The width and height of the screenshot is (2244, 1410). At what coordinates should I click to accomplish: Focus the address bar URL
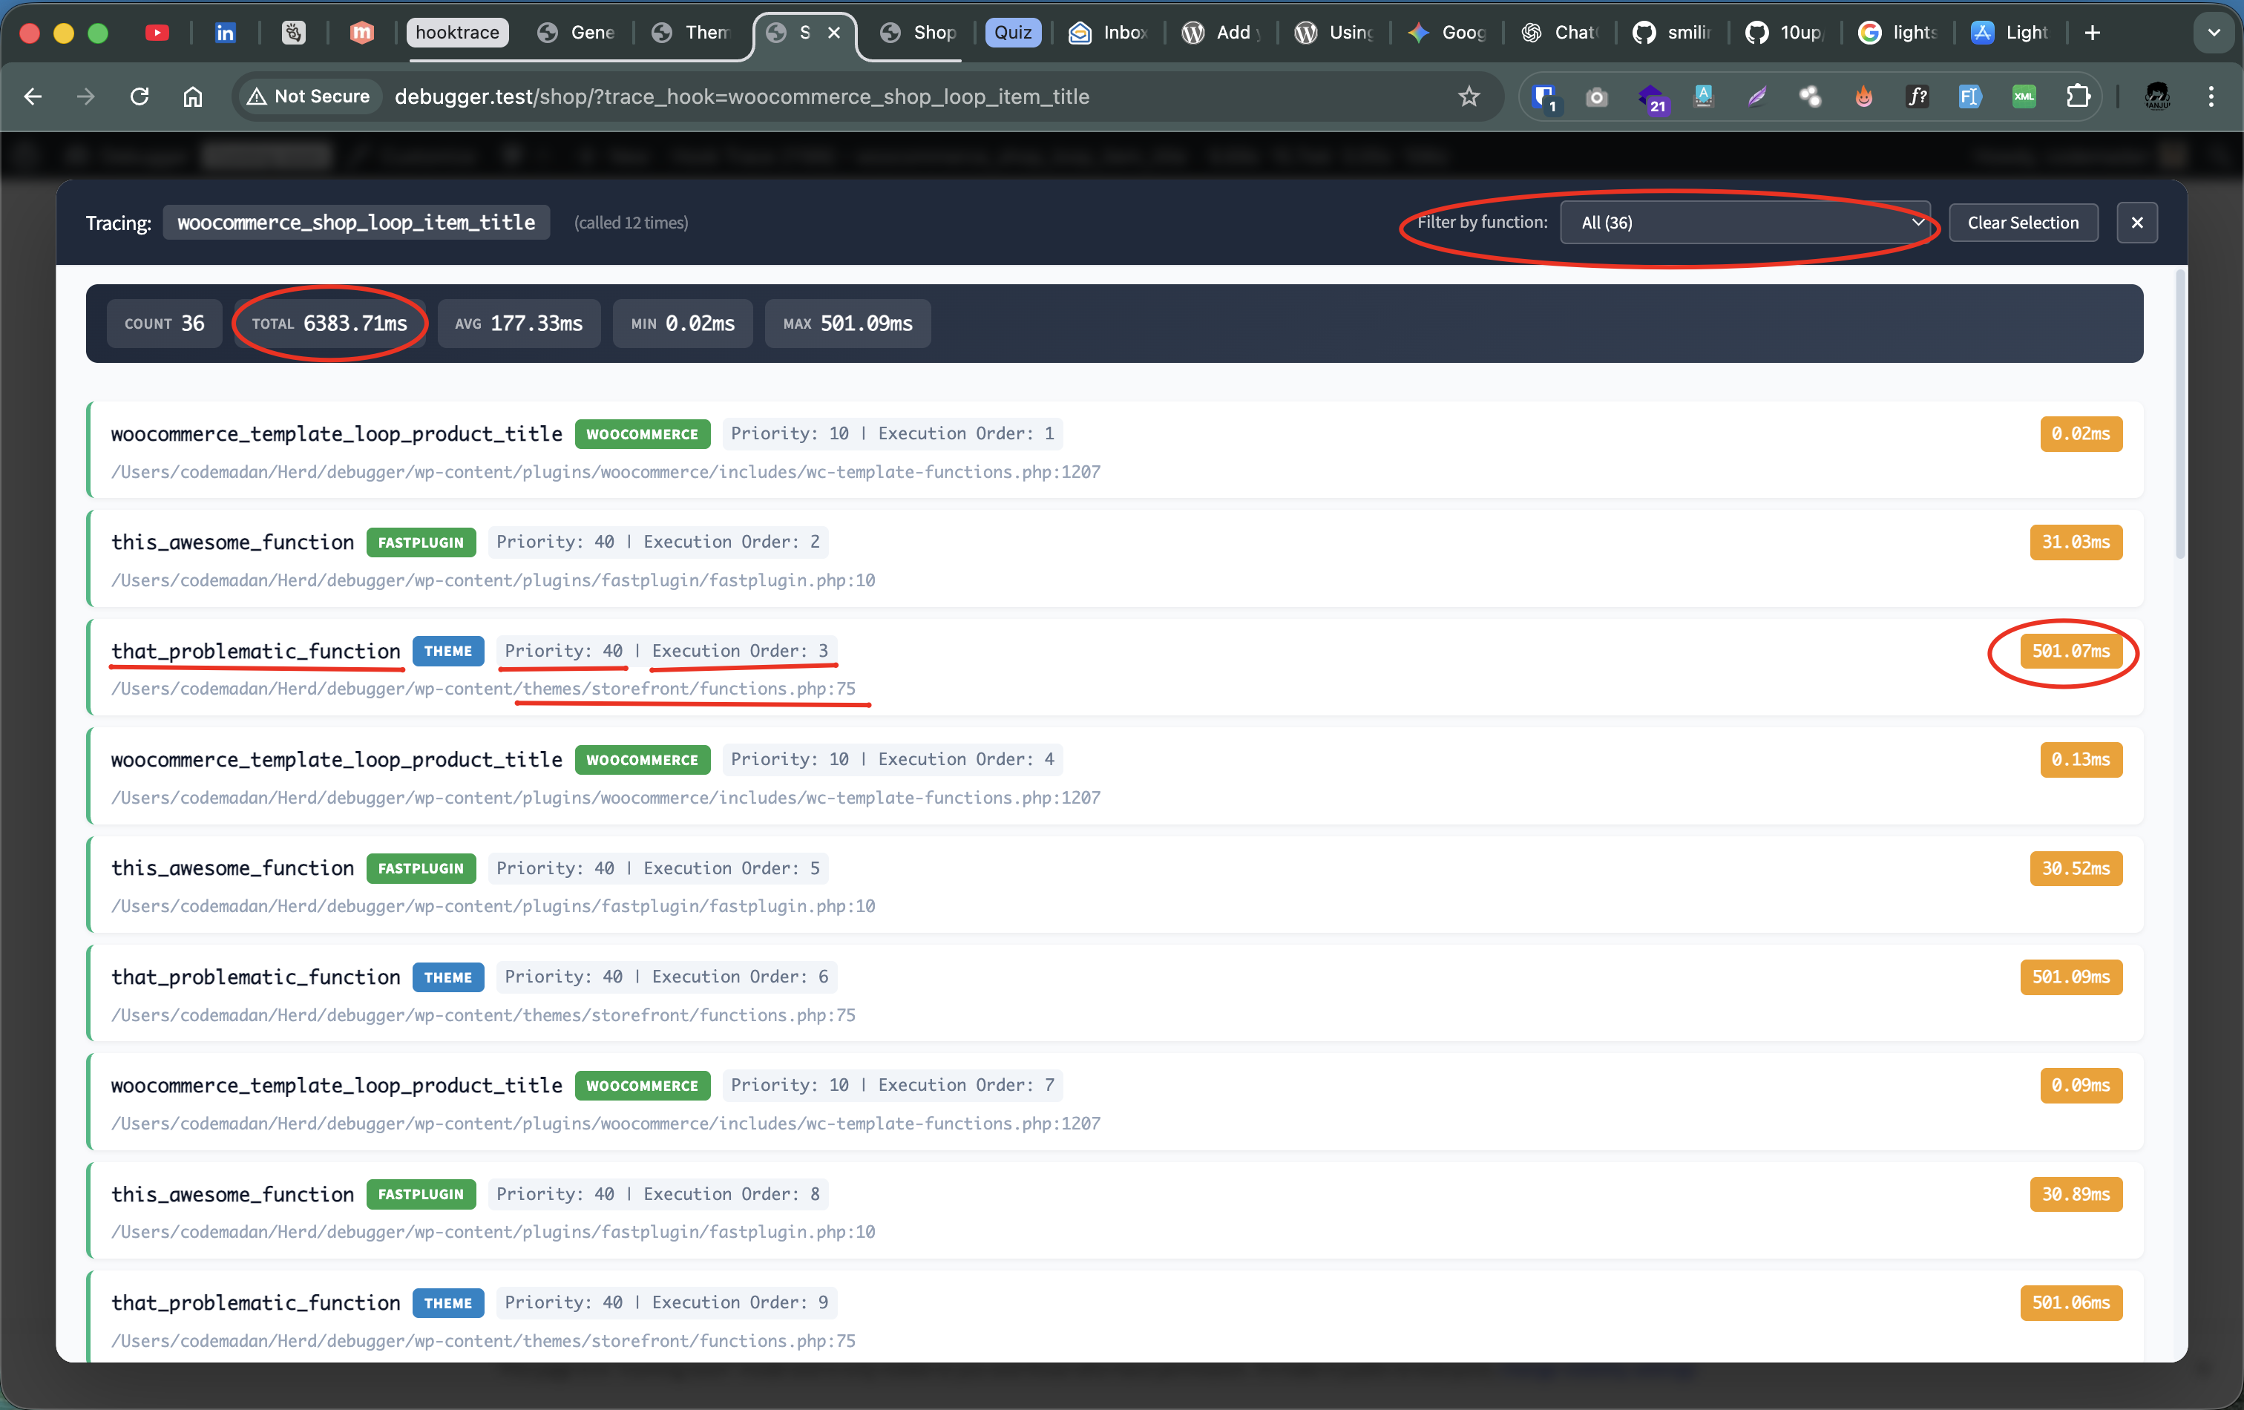click(742, 96)
